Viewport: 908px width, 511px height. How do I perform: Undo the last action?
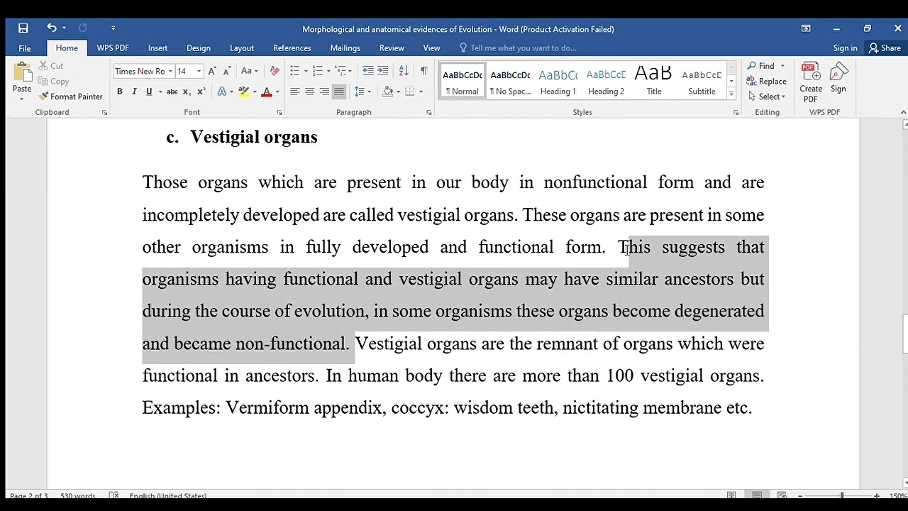point(52,28)
